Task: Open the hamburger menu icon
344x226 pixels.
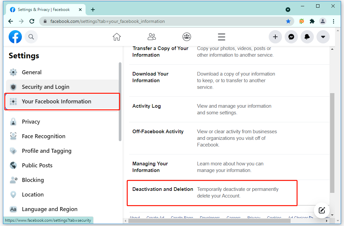Action: click(222, 37)
